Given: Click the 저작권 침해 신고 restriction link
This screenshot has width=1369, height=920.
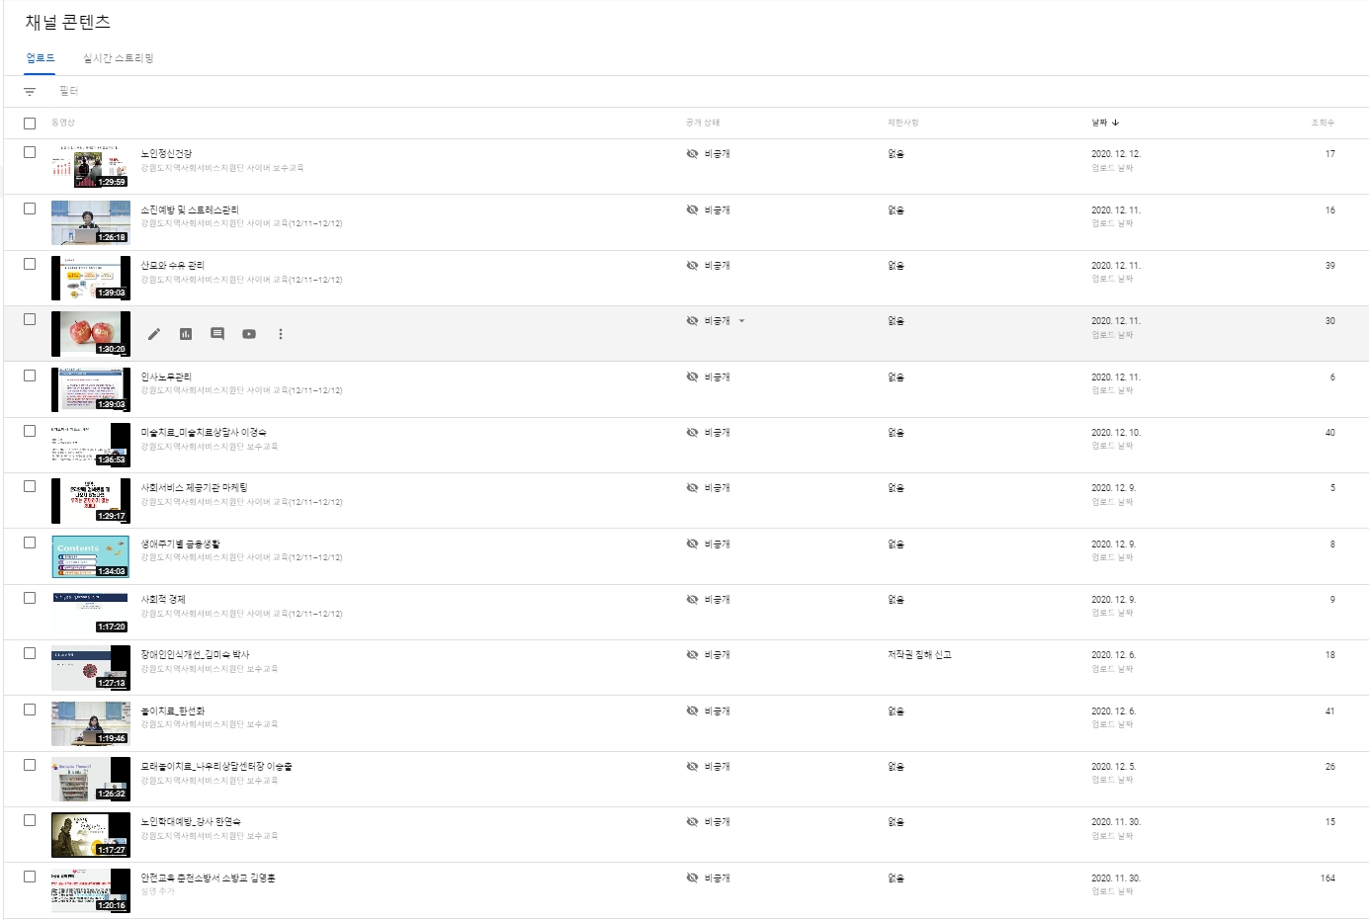Looking at the screenshot, I should coord(919,655).
